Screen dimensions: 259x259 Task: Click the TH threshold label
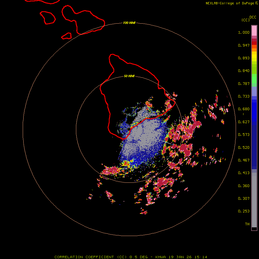pos(247,224)
